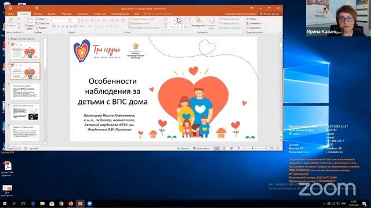Open Эффекты фигуры (Shape Effects) dropdown
Image resolution: width=371 pixels, height=208 pixels.
coord(230,28)
